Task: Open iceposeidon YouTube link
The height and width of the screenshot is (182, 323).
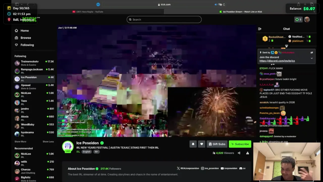Action: point(229,168)
